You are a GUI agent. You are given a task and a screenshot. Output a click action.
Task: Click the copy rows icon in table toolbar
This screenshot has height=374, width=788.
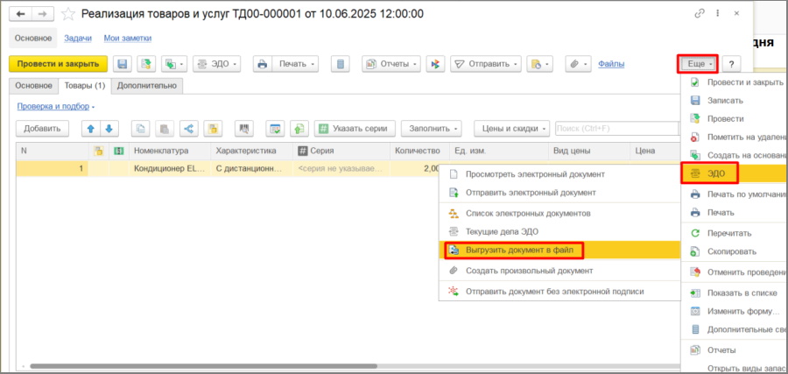(x=140, y=129)
